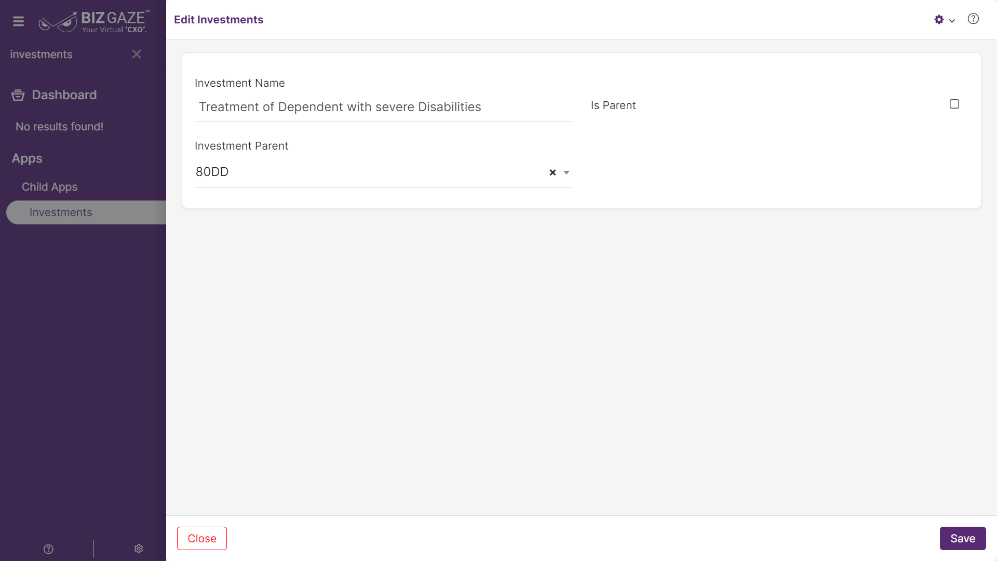Open the settings gear icon in header
The width and height of the screenshot is (997, 561).
click(x=939, y=20)
